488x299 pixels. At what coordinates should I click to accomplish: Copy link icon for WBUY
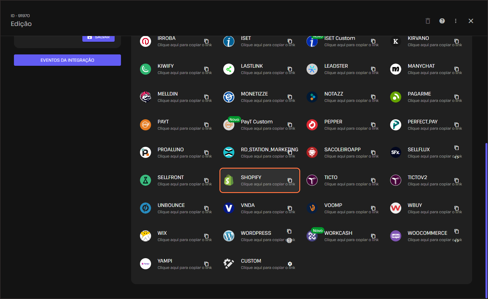(457, 208)
